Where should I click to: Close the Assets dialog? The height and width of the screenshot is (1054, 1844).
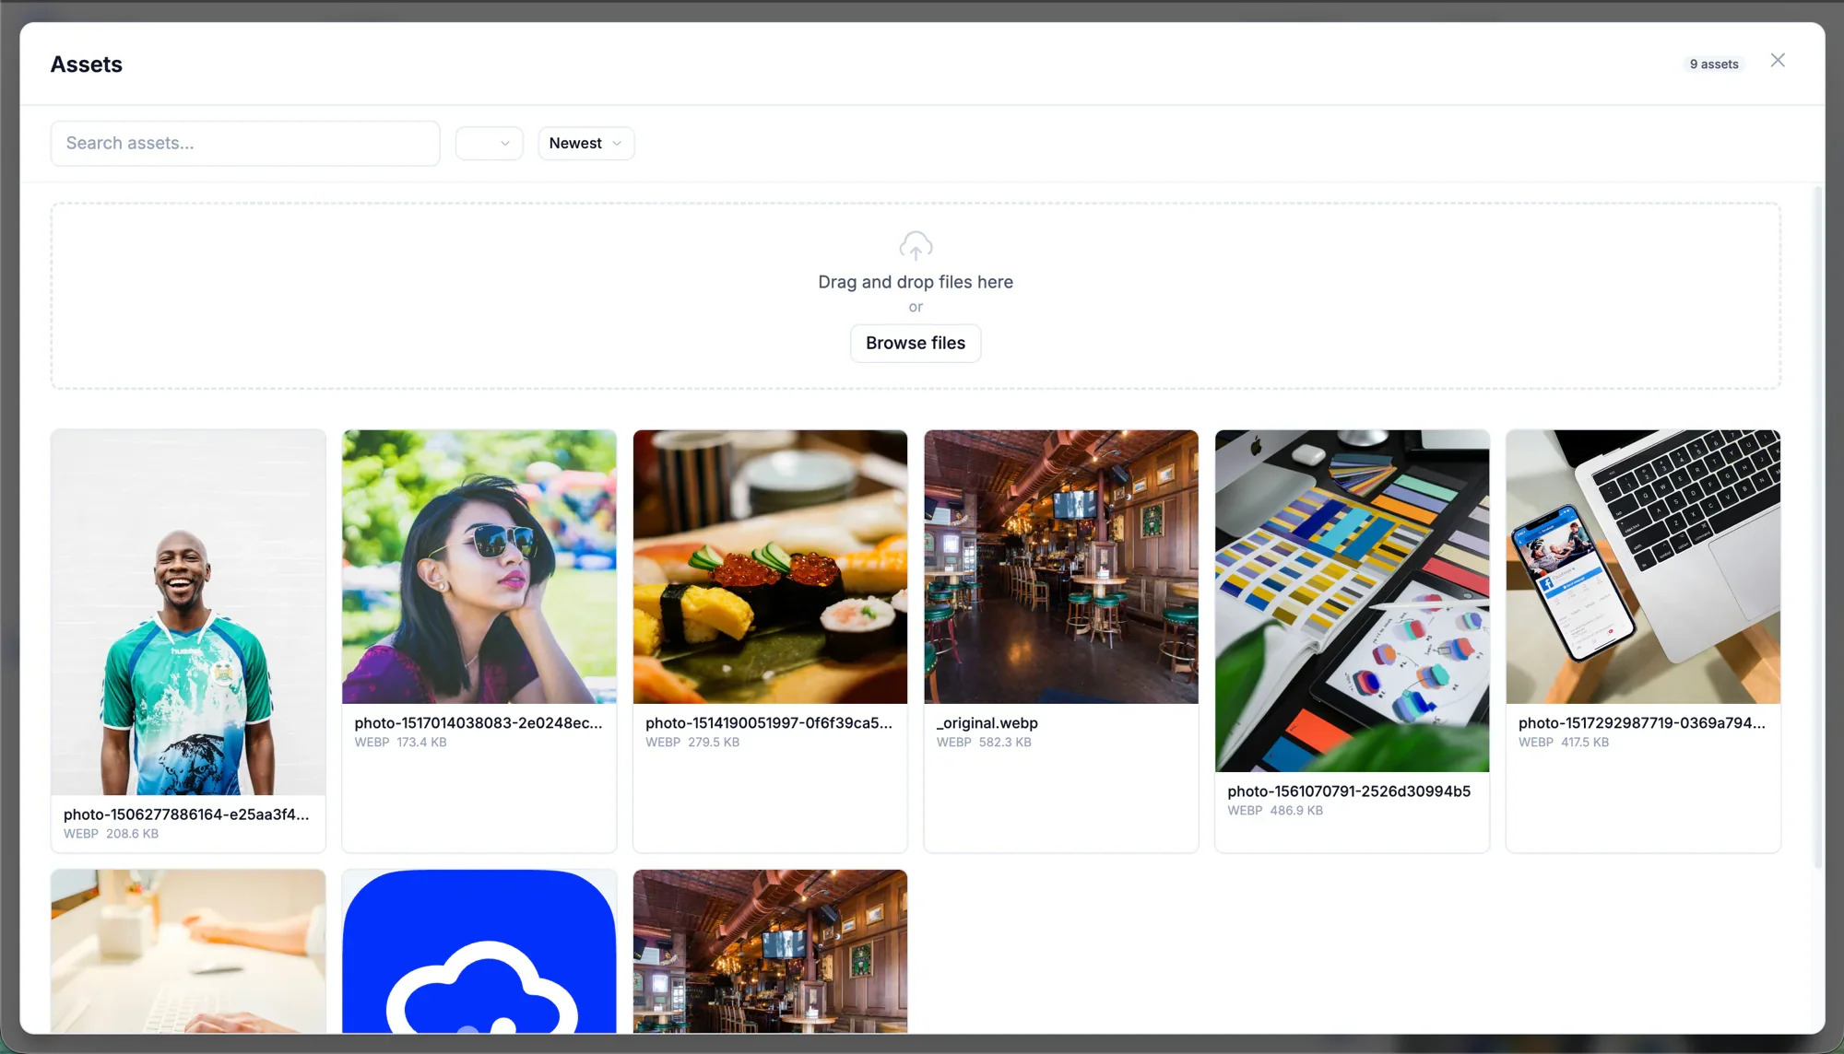1778,61
